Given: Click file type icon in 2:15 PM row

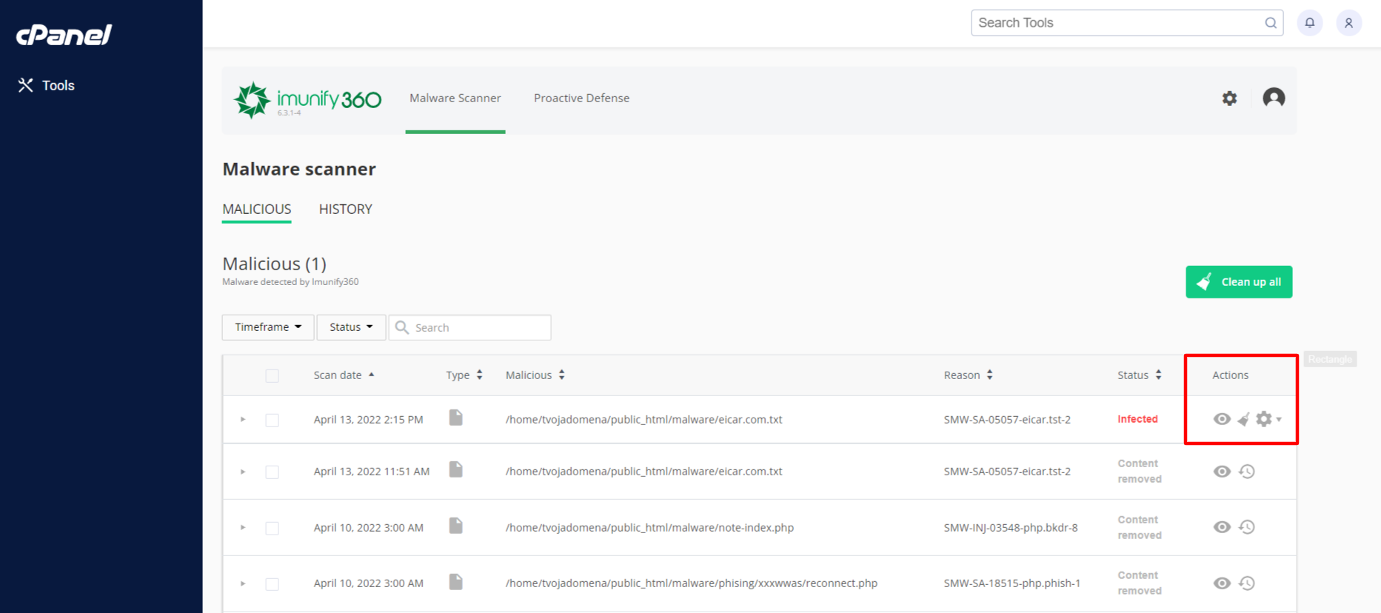Looking at the screenshot, I should pos(456,418).
